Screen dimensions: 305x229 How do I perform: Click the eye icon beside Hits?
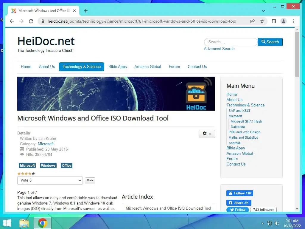[22, 154]
